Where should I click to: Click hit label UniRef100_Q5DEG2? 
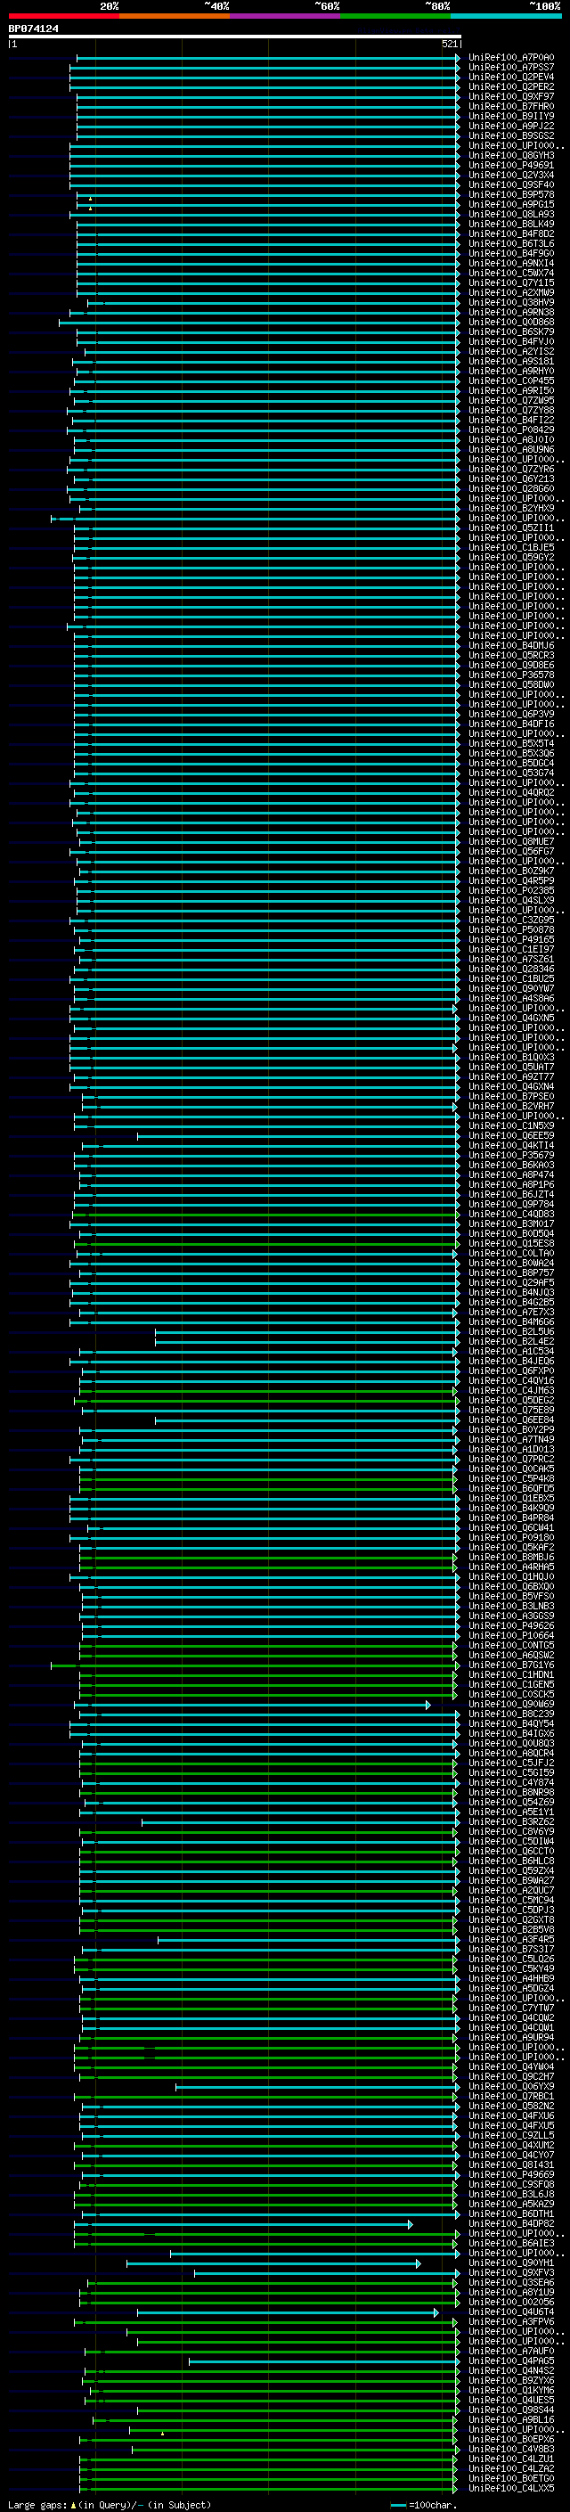tap(510, 1400)
